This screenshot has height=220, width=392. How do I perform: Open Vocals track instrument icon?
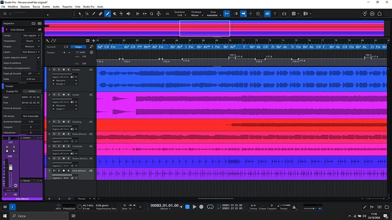[x=91, y=70]
